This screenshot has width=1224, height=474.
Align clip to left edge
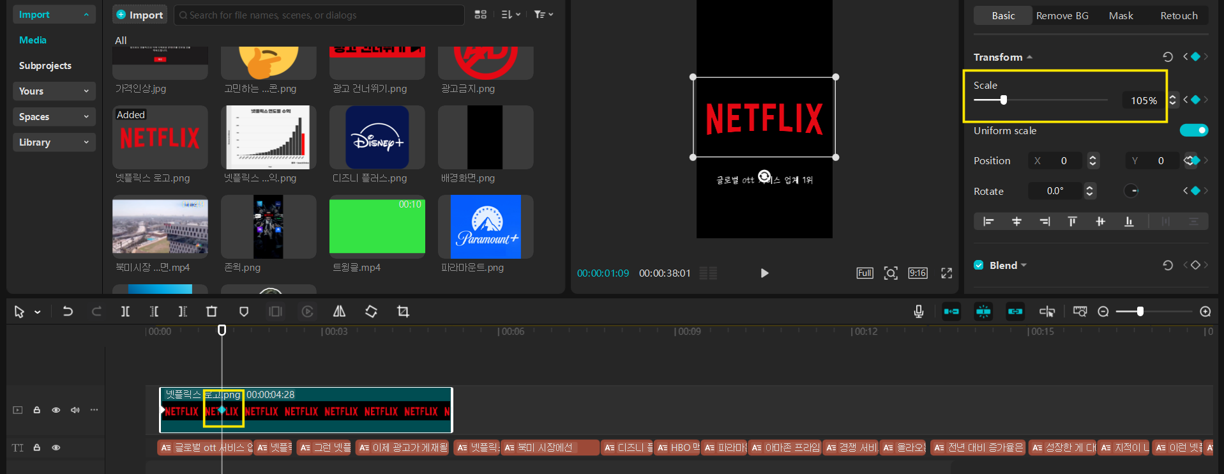coord(988,221)
